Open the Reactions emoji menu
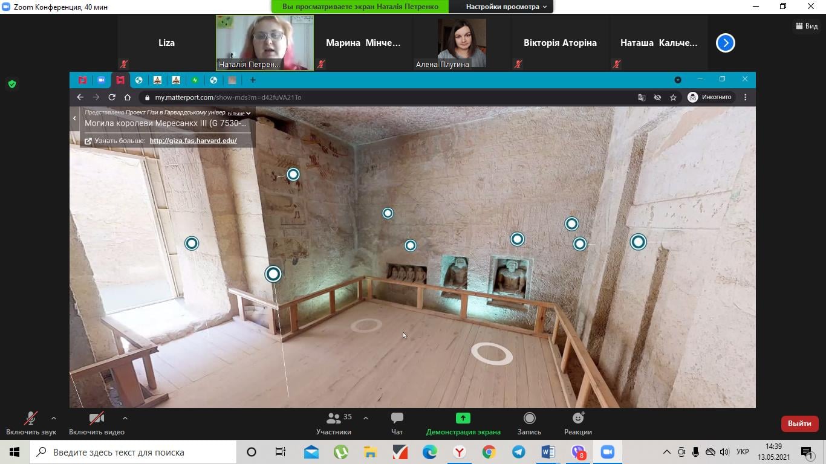This screenshot has height=464, width=826. [578, 418]
